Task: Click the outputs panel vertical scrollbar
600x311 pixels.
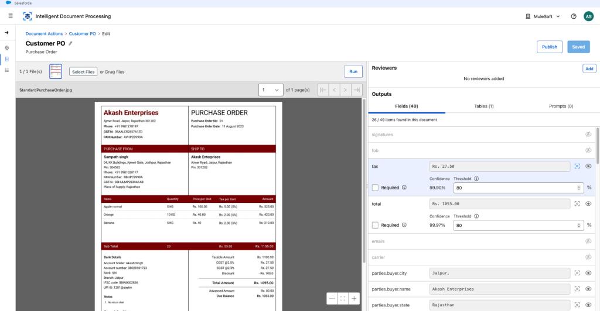Action: [x=598, y=146]
